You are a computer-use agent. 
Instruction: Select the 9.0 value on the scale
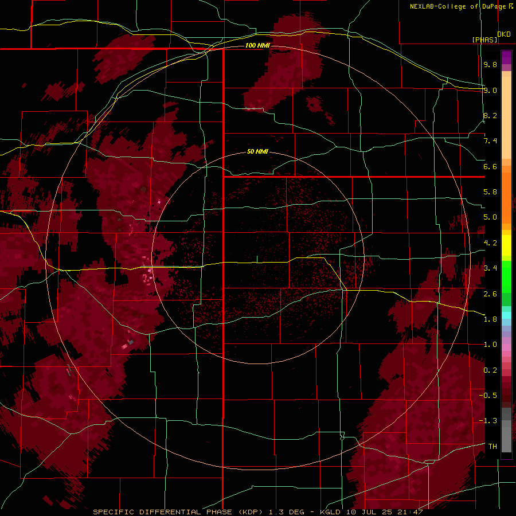pyautogui.click(x=490, y=90)
